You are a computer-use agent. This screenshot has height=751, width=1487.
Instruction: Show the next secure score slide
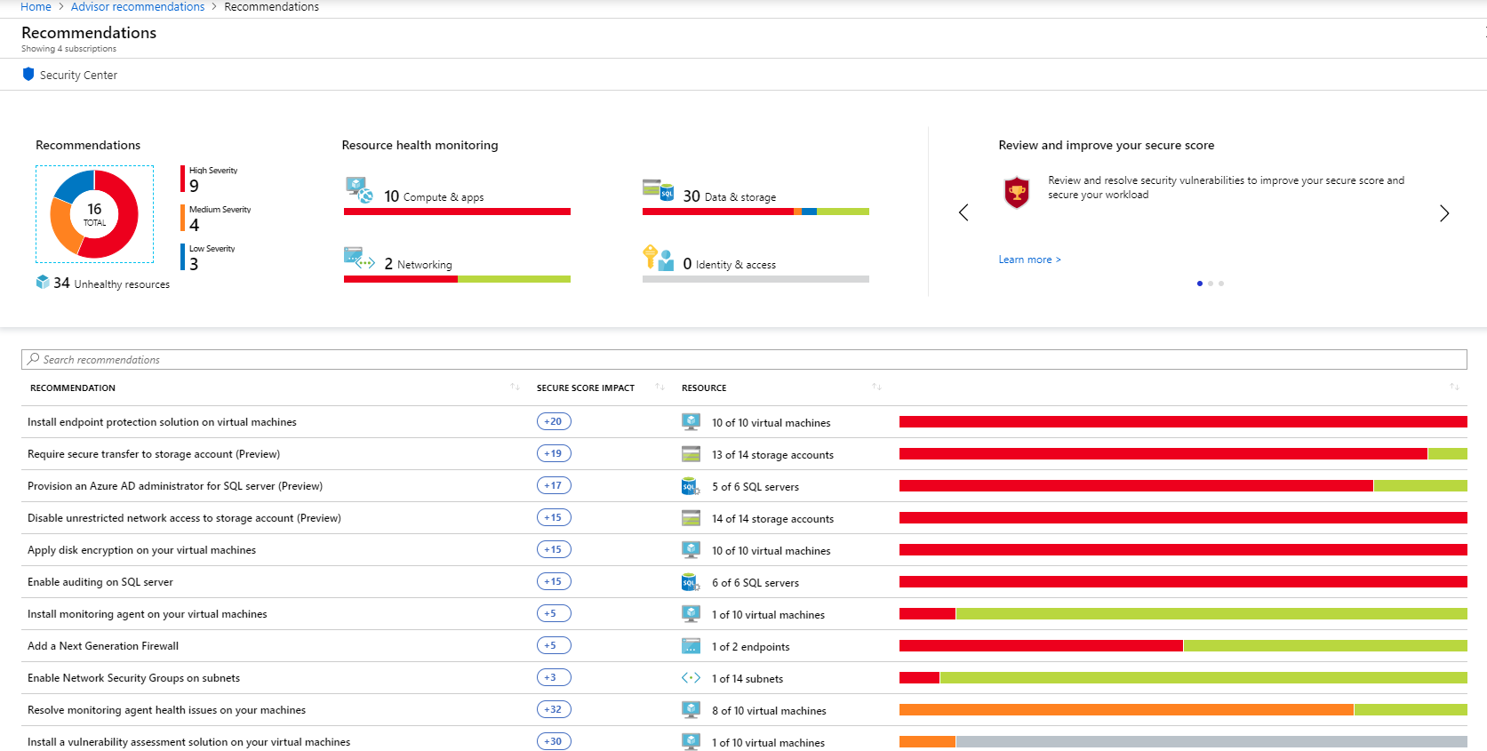(x=1444, y=212)
